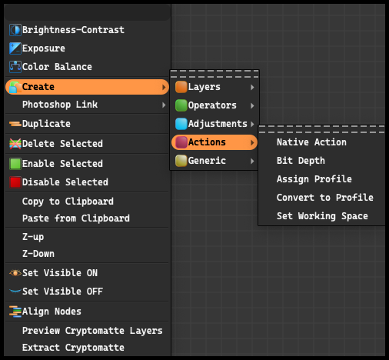This screenshot has height=360, width=389.
Task: Click the Exposure adjustment icon
Action: click(x=15, y=48)
